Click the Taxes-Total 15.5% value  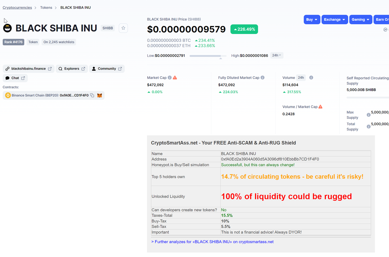pos(227,216)
